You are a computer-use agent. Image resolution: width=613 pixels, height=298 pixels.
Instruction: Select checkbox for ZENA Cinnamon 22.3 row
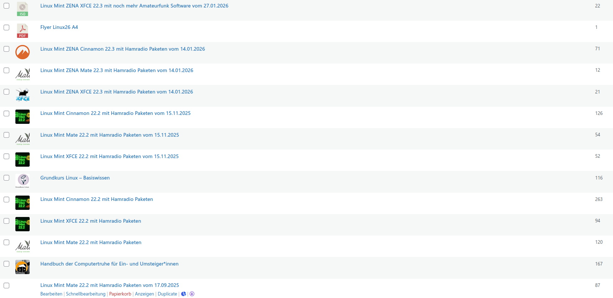point(6,49)
